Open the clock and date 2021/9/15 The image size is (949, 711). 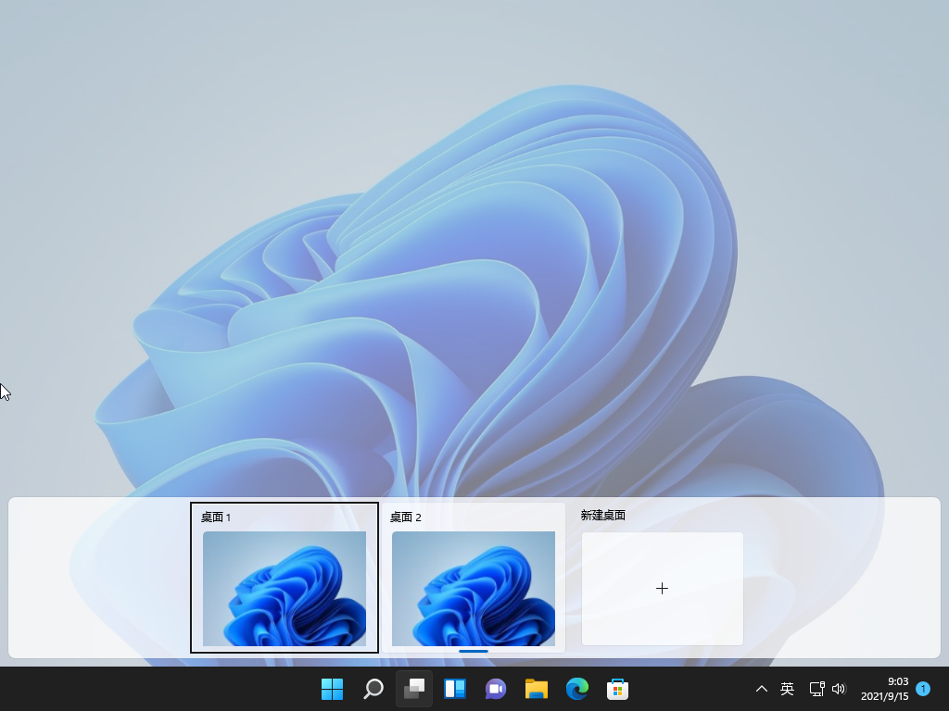coord(884,689)
